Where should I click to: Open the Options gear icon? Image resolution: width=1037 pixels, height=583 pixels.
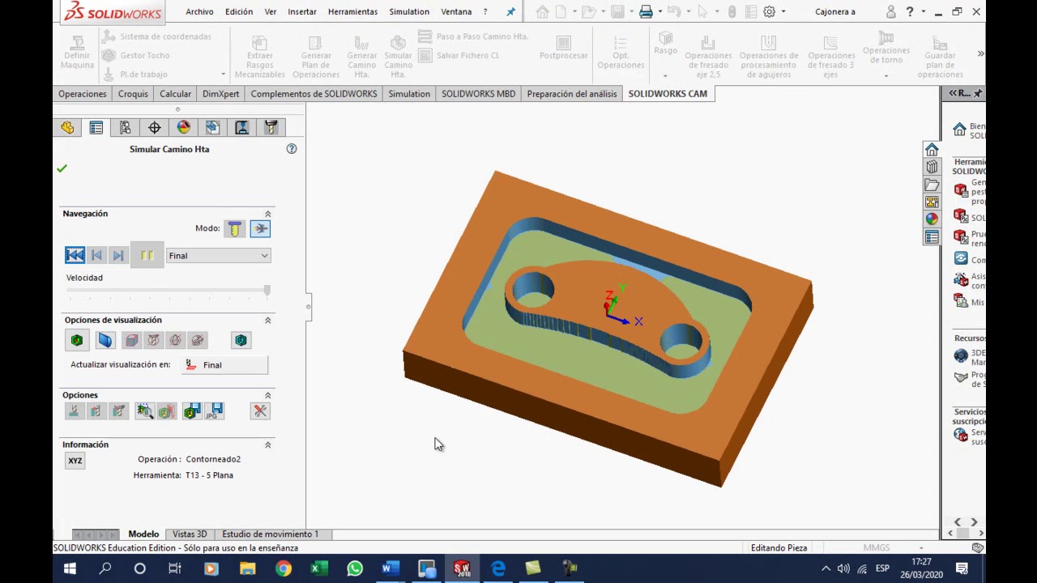click(770, 12)
